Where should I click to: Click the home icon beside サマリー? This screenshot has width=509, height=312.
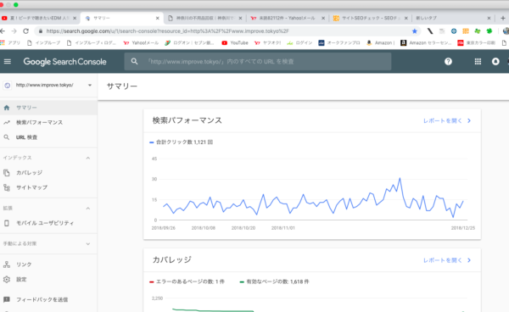click(7, 108)
